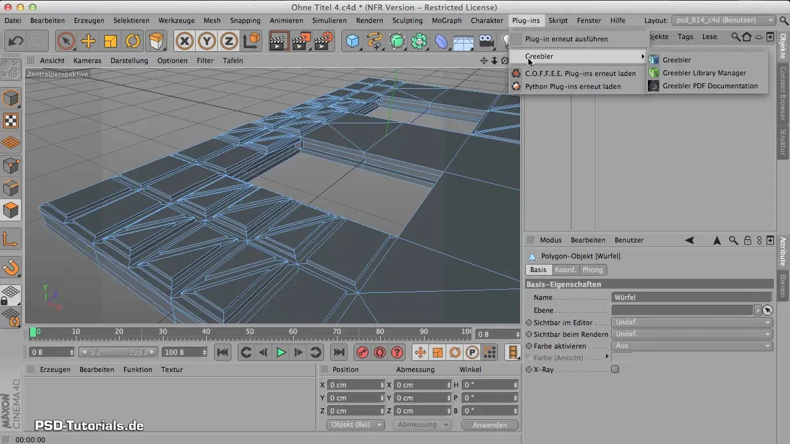Click Render View clapperboard icon
790x444 pixels.
279,41
